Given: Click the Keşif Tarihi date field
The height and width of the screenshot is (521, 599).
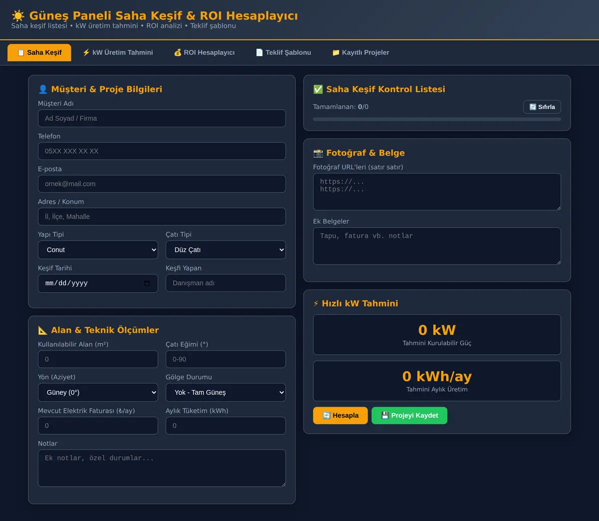Looking at the screenshot, I should coord(98,283).
